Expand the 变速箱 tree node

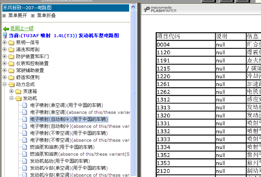point(11,91)
